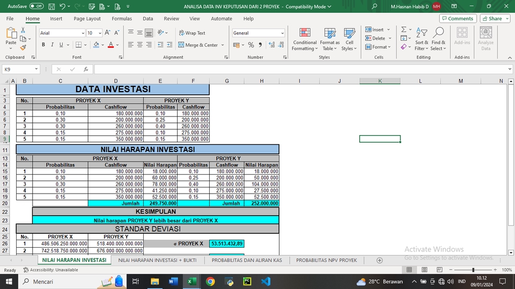Click Decrease Indent icon

click(x=160, y=45)
